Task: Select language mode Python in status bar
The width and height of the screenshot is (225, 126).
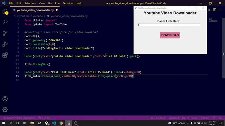Action: 205,118
